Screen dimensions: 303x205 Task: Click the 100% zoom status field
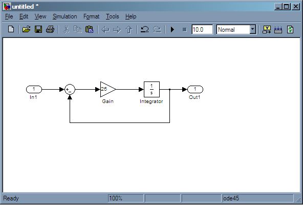tap(125, 198)
